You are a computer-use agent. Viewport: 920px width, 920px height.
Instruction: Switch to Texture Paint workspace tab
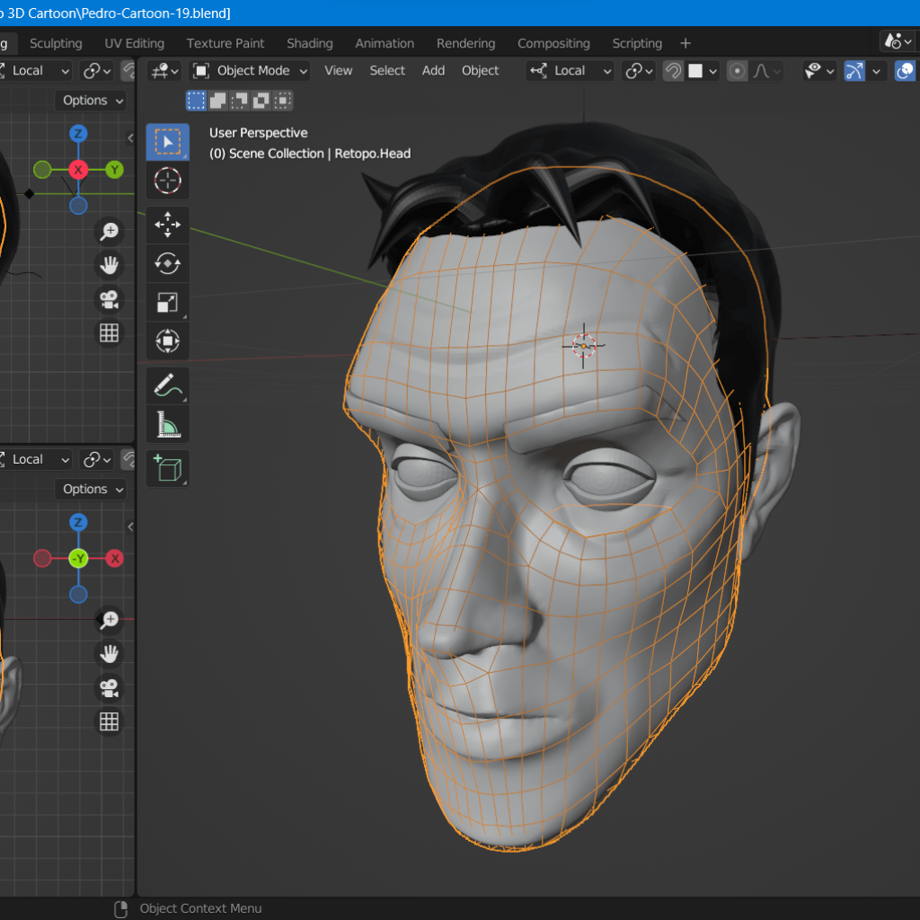[x=226, y=43]
